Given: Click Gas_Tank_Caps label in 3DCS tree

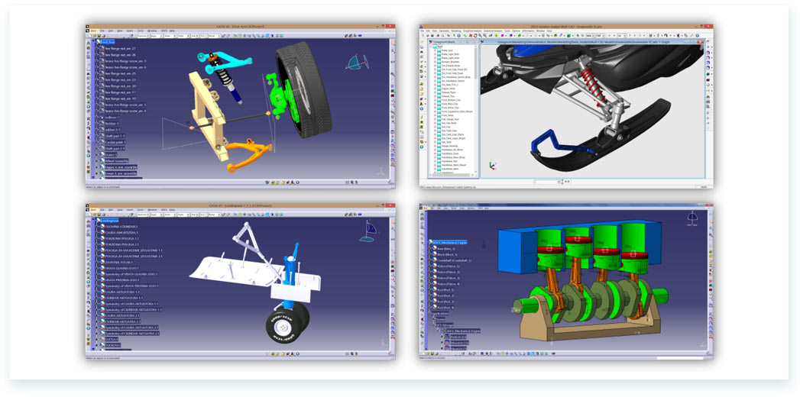Looking at the screenshot, I should 449,131.
